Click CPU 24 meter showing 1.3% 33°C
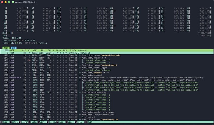The width and height of the screenshot is (214, 125). 122,18
